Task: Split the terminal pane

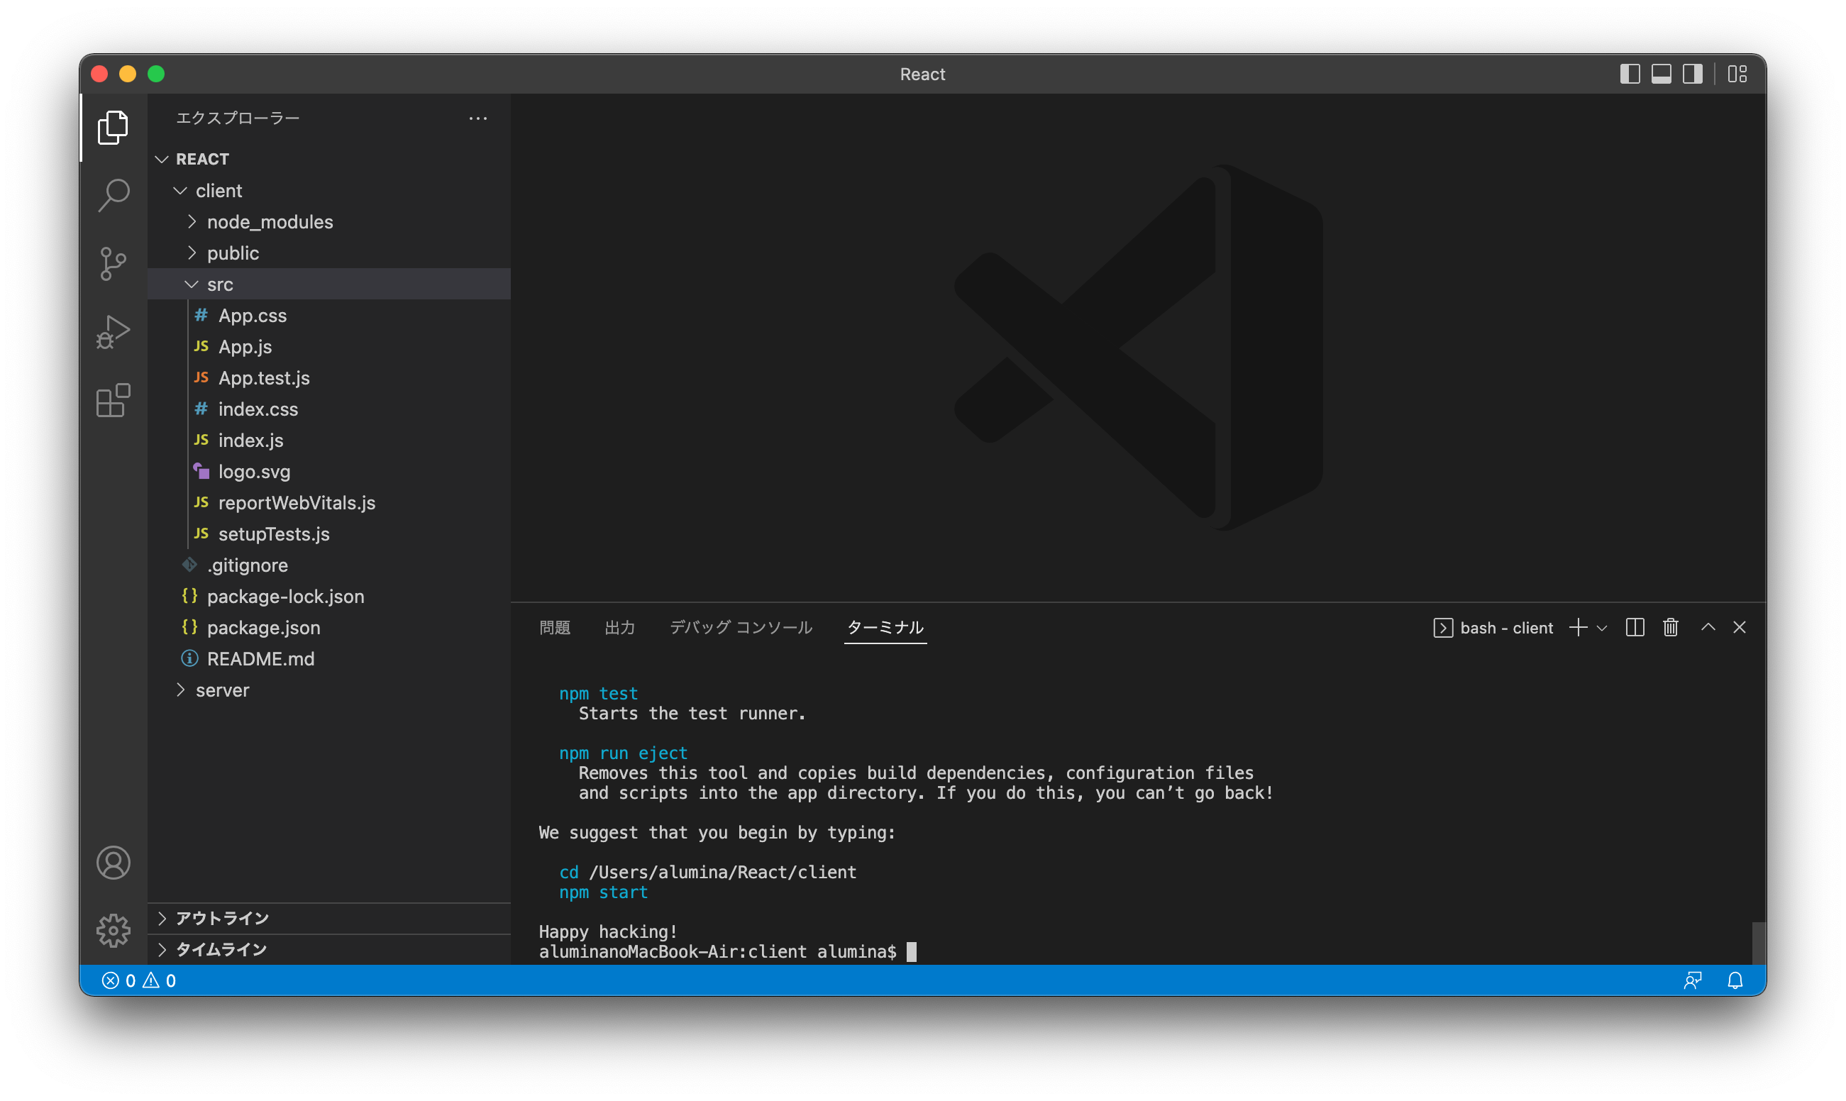Action: pos(1635,628)
